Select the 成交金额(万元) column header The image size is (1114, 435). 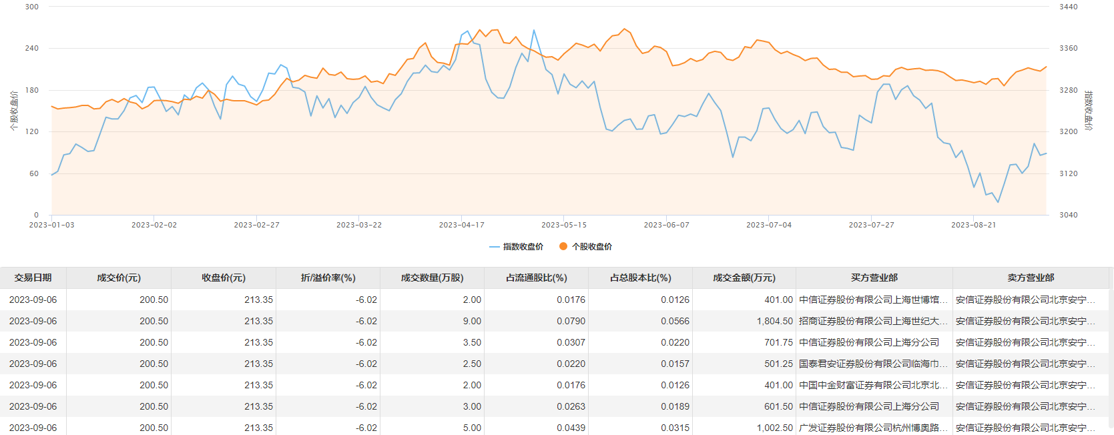(x=744, y=278)
